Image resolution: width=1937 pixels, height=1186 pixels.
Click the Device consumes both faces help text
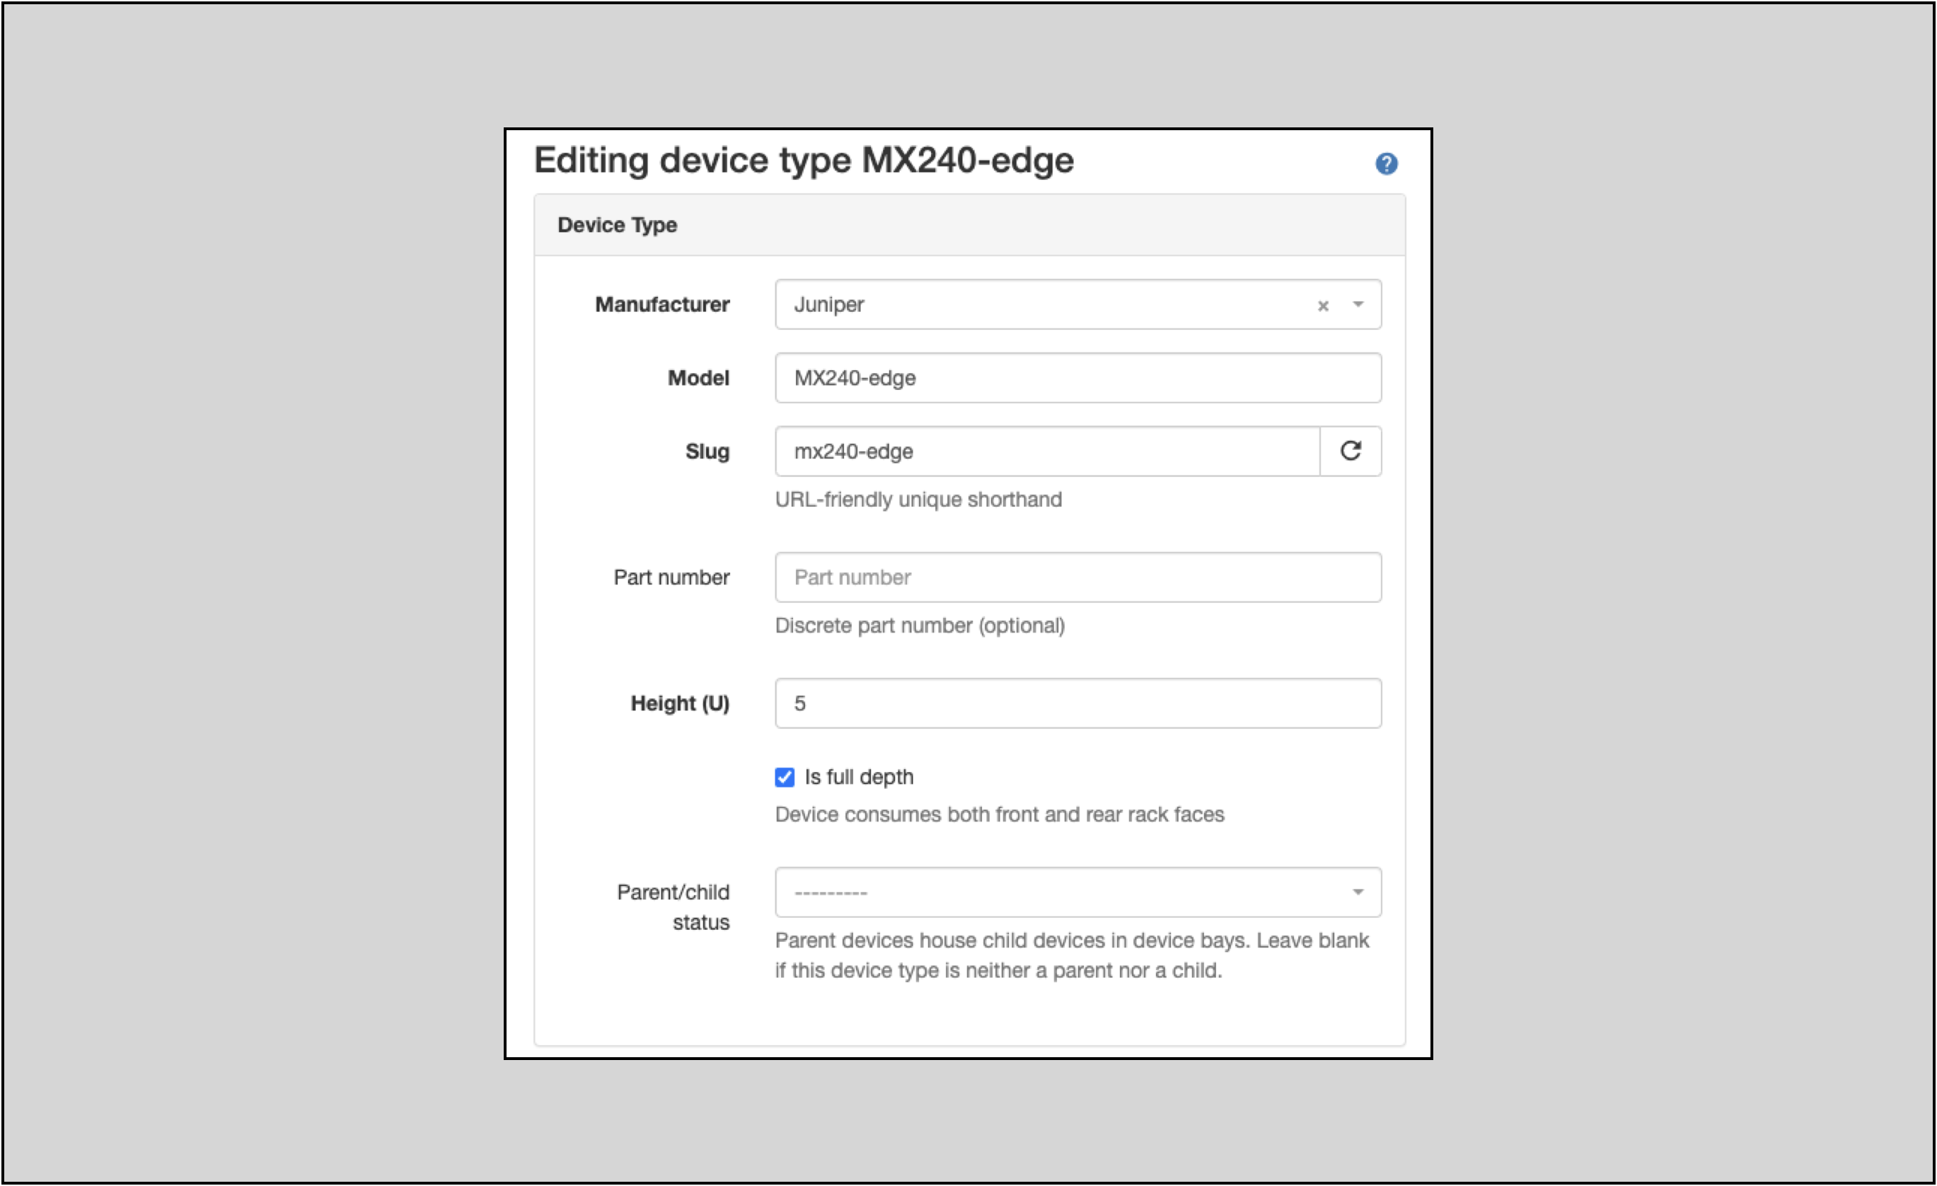999,814
